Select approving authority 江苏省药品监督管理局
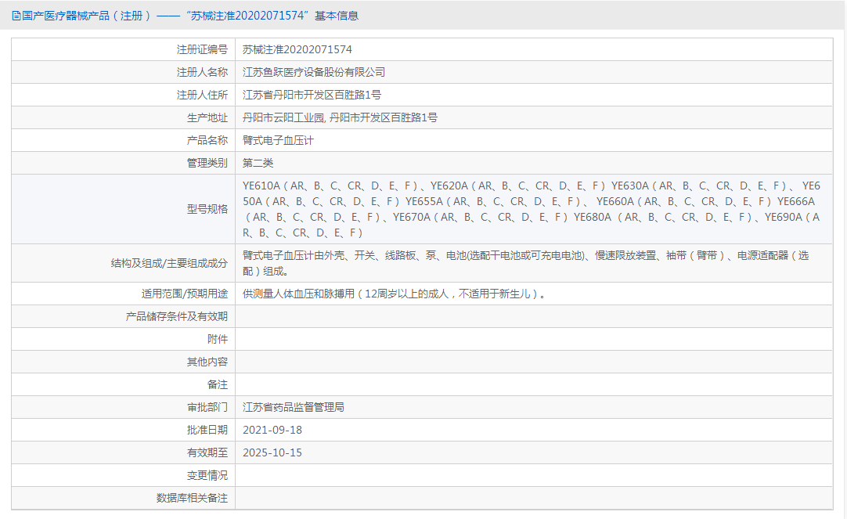Viewport: 847px width, 519px height. click(x=294, y=407)
